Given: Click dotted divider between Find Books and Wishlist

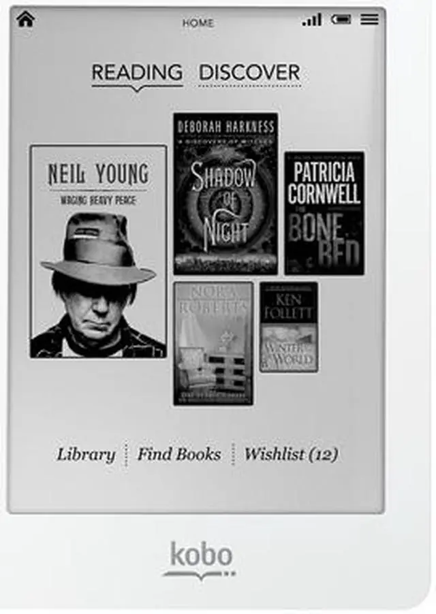Looking at the screenshot, I should (233, 454).
